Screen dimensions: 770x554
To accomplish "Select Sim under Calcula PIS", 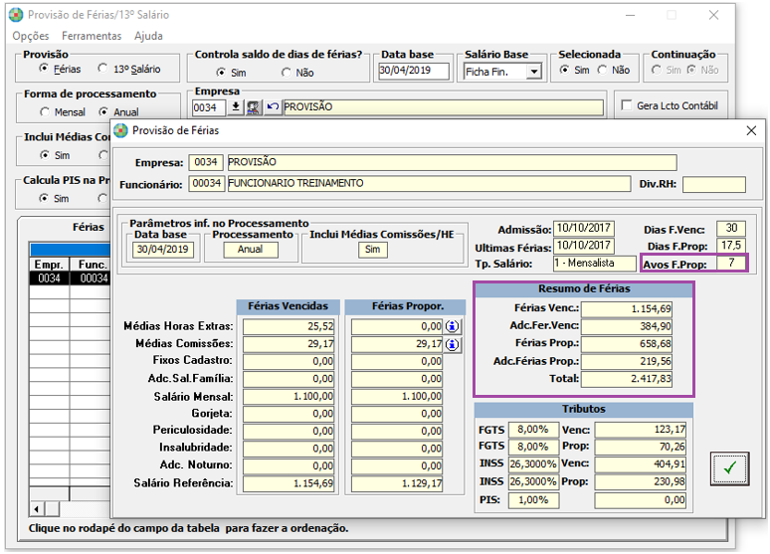I will (44, 198).
